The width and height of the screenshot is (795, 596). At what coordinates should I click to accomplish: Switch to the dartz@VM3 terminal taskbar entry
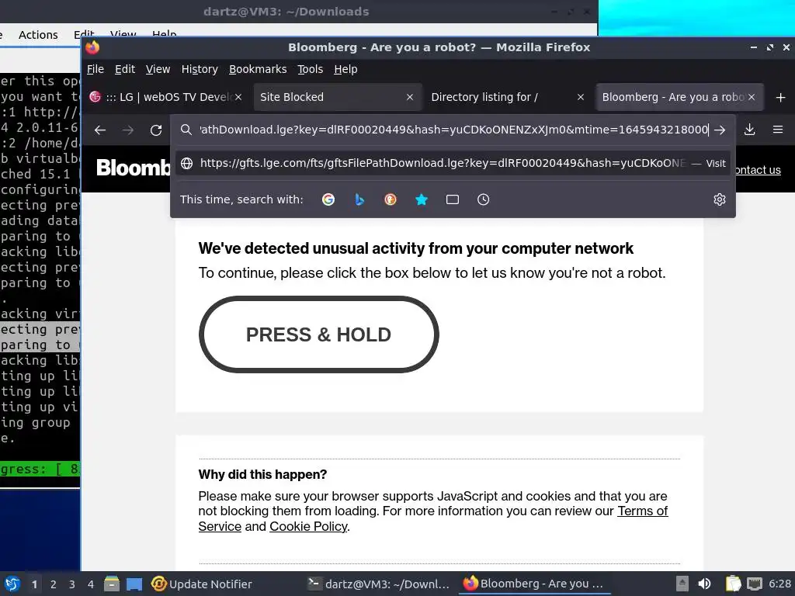pyautogui.click(x=379, y=584)
